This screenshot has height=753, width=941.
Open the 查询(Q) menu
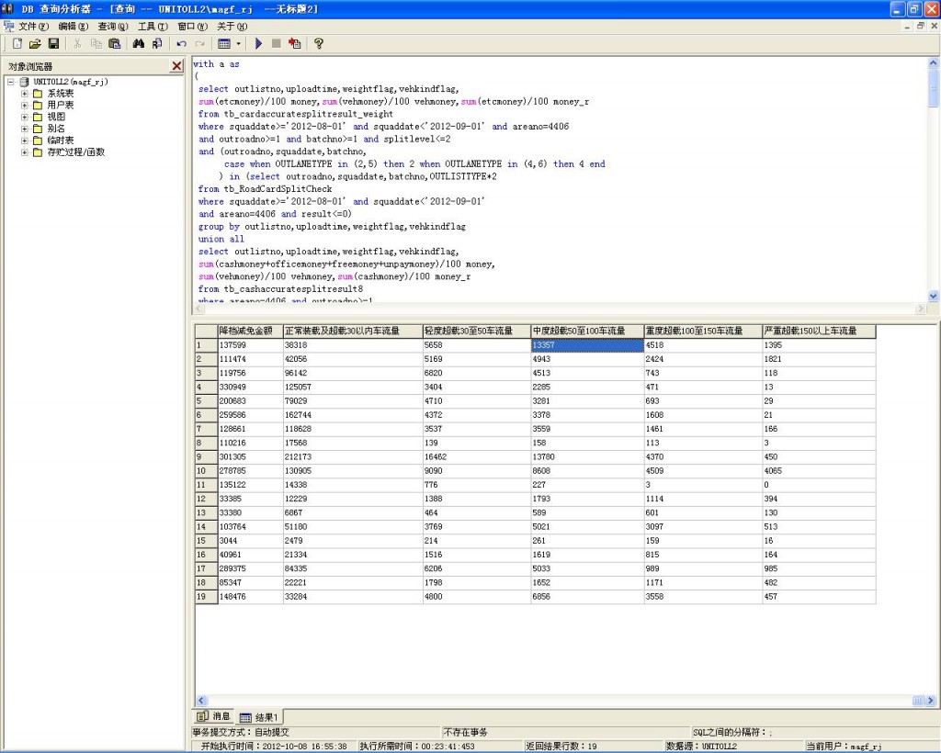(113, 27)
